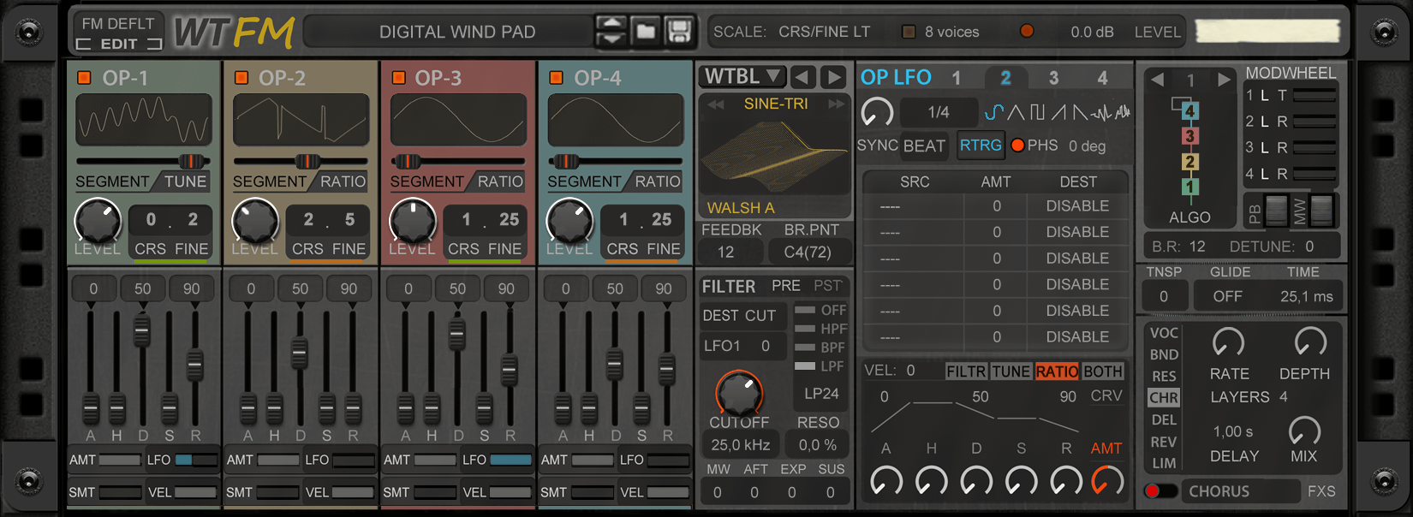Click the orange envelope AMT knob
The height and width of the screenshot is (517, 1413).
pos(1107,480)
